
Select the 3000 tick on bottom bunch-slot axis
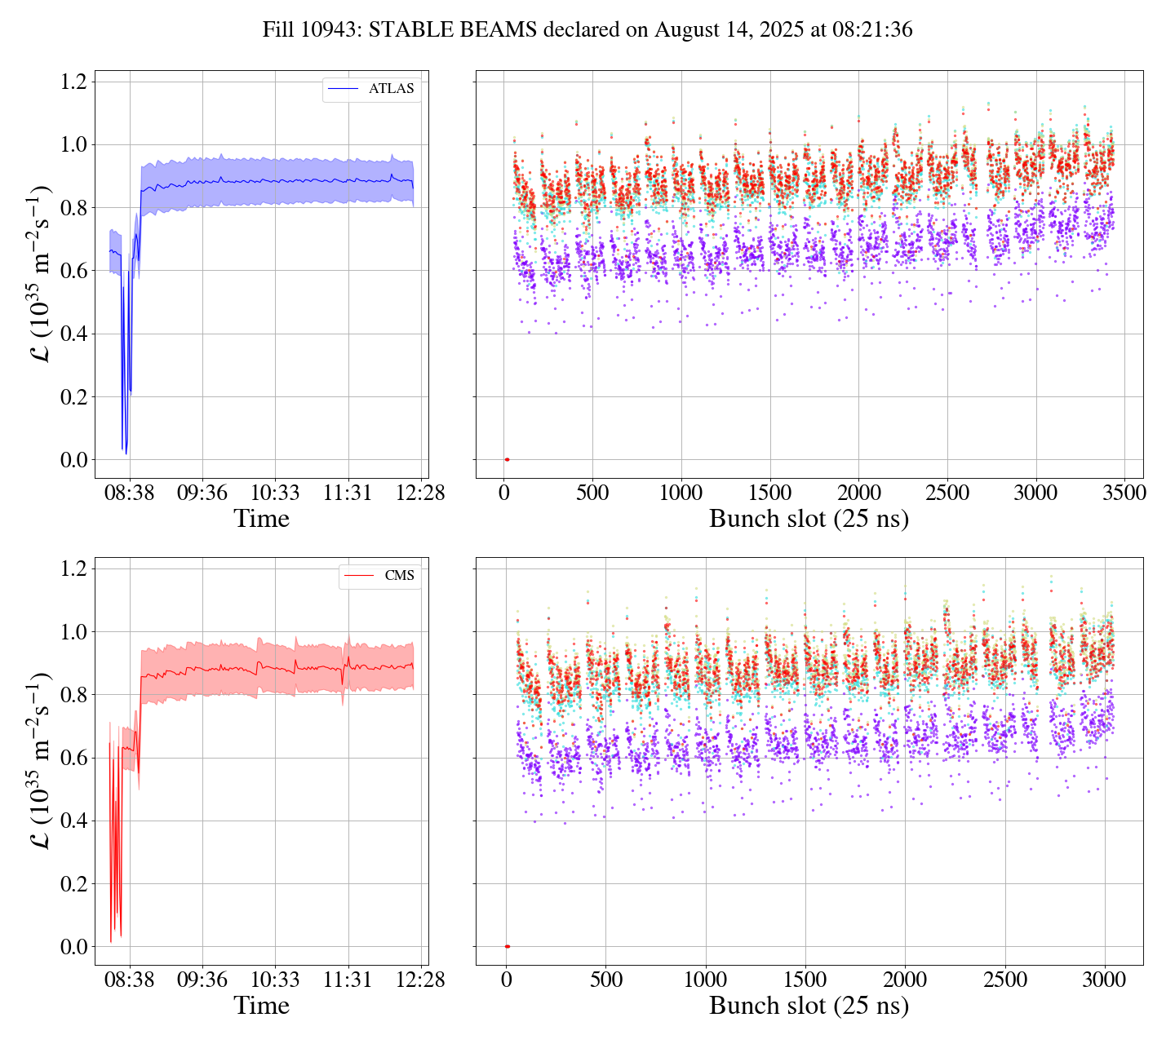pos(1105,980)
